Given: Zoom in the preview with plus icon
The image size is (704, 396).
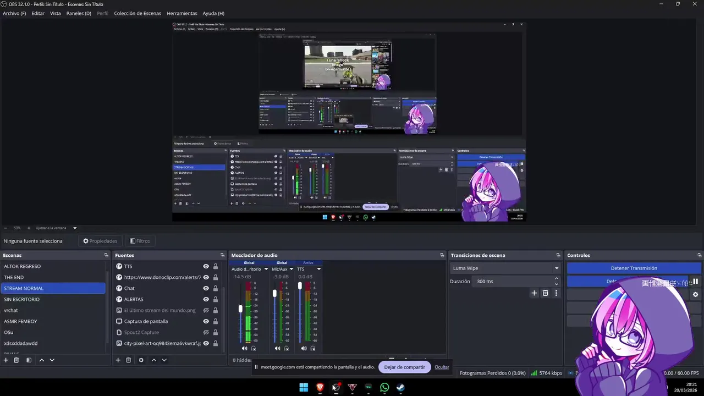Looking at the screenshot, I should point(29,228).
